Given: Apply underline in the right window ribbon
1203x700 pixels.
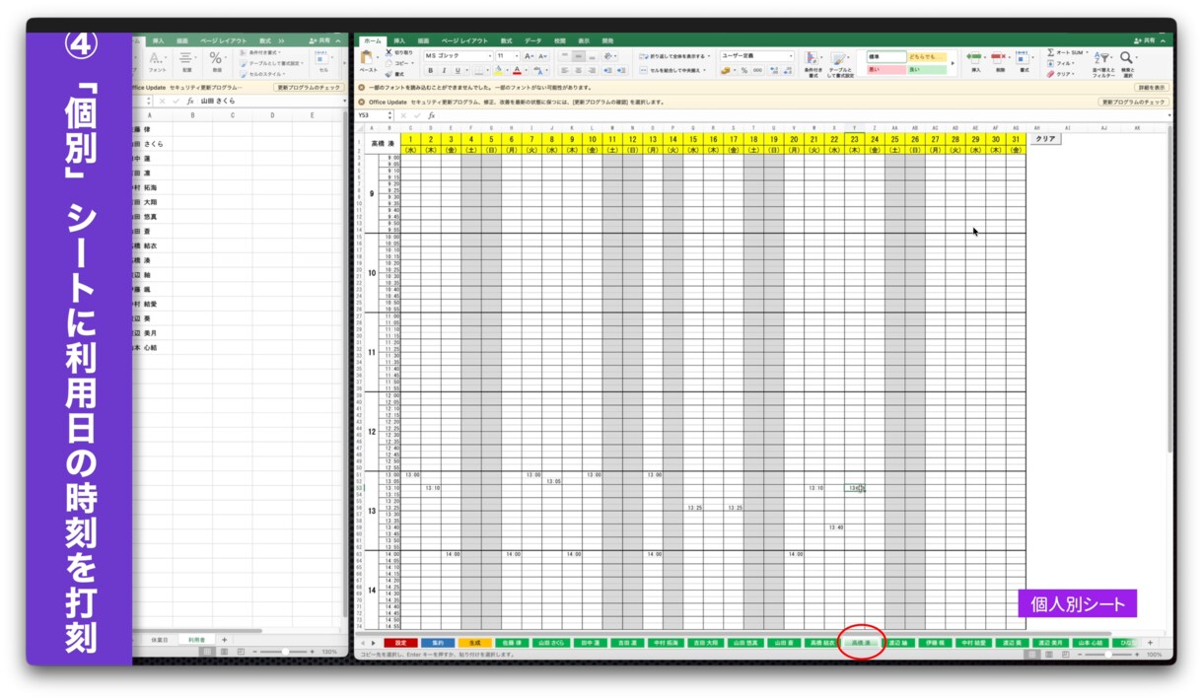Looking at the screenshot, I should click(x=457, y=71).
